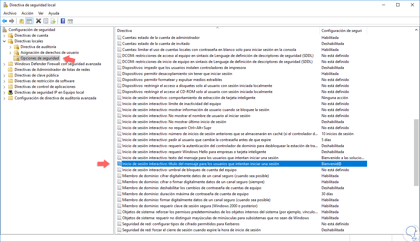420x242 pixels.
Task: Click the Delete X toolbar icon
Action: click(x=39, y=21)
